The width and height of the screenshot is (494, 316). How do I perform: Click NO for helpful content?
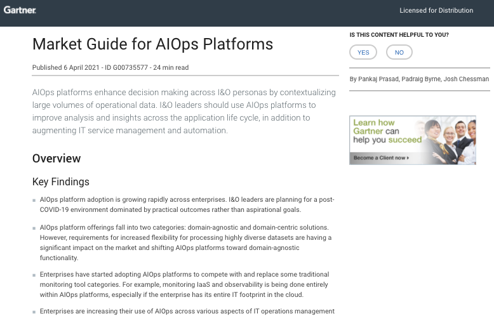coord(399,52)
